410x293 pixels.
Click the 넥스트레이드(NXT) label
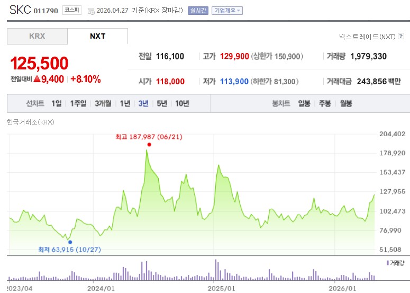367,37
